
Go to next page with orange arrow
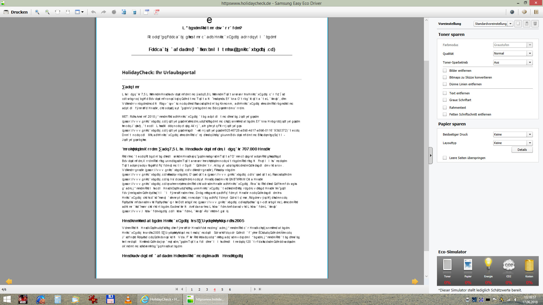[x=415, y=281]
